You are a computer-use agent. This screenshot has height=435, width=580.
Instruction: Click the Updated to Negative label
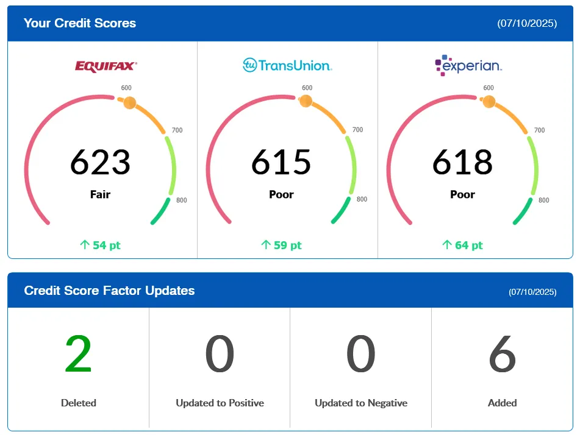[x=361, y=403]
